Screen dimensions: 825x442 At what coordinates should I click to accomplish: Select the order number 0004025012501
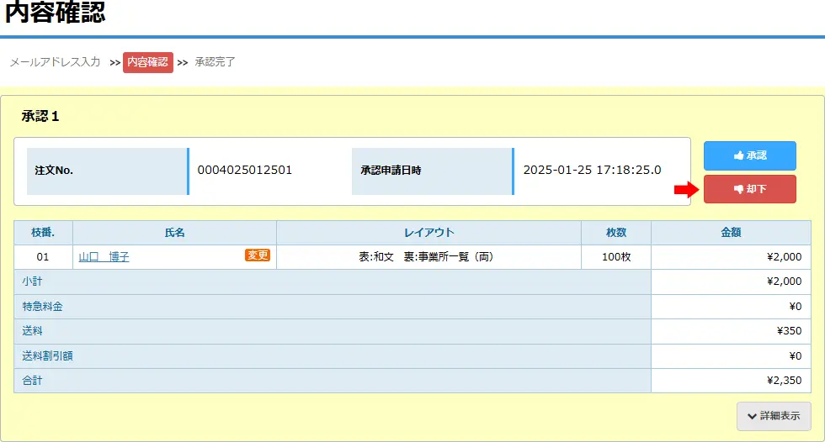(x=244, y=171)
